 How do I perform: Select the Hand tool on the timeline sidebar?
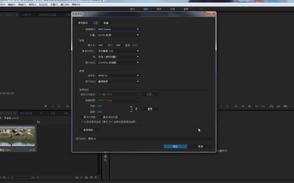pos(105,156)
